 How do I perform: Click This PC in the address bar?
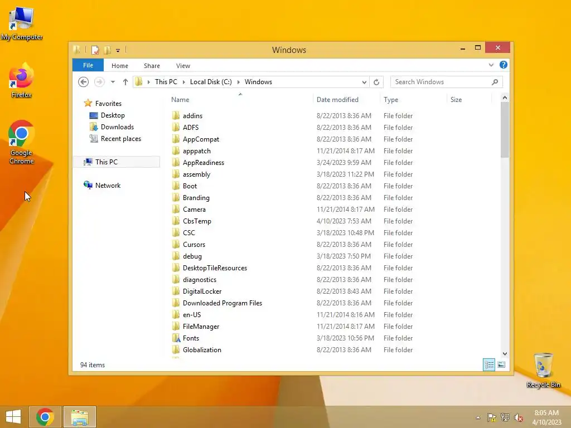click(166, 82)
